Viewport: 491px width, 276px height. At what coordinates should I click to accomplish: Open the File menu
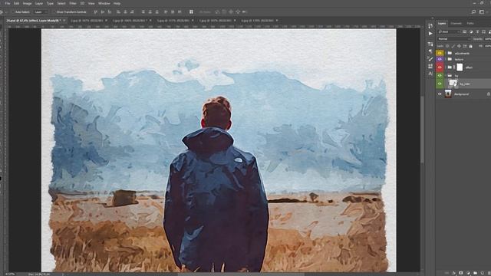click(x=8, y=3)
